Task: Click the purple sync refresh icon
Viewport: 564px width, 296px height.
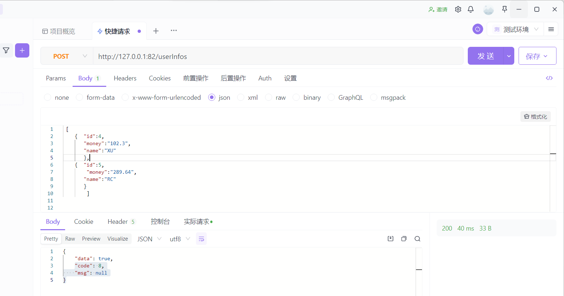Action: click(x=478, y=29)
